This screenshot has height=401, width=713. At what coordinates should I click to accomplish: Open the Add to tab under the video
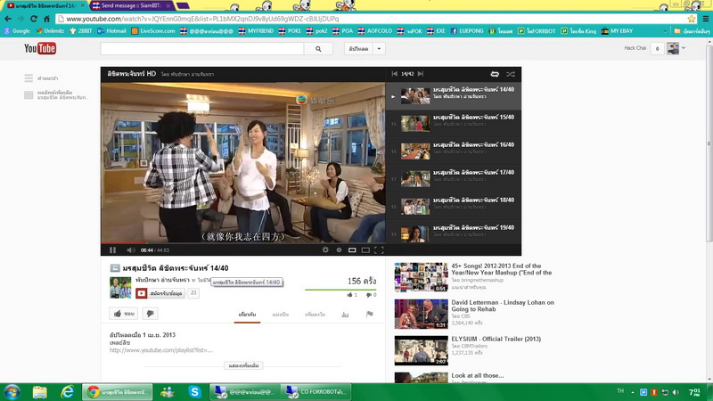point(316,315)
